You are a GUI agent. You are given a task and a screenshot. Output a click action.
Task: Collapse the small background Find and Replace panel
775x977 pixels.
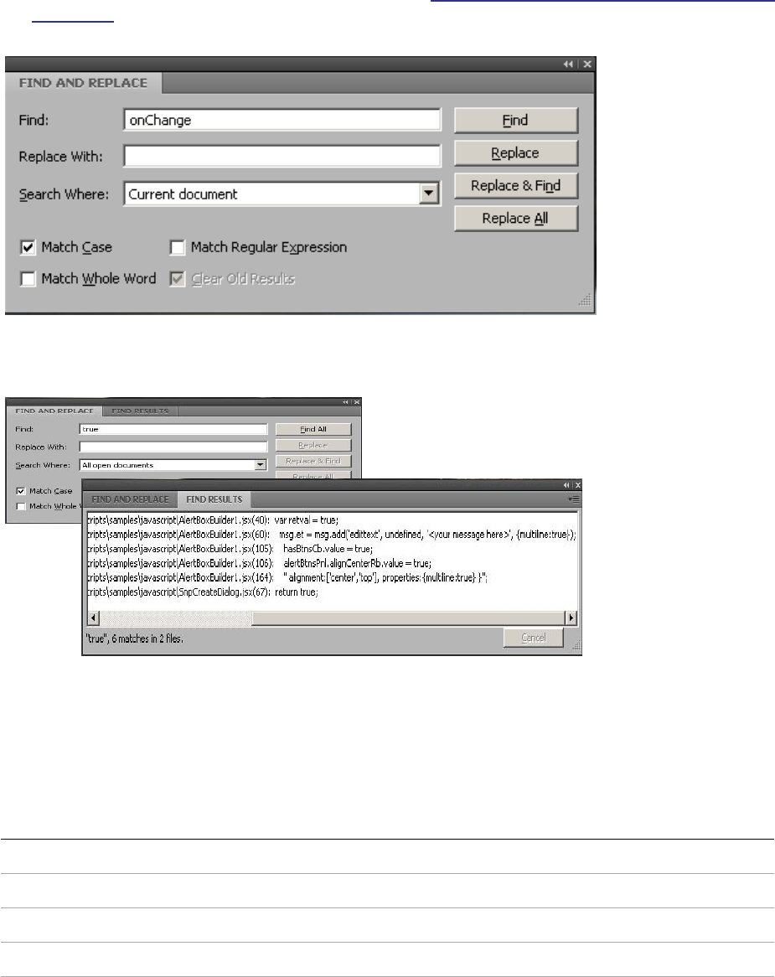(x=345, y=402)
